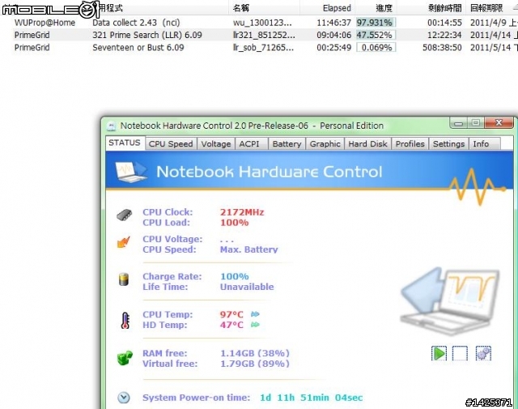Image resolution: width=518 pixels, height=409 pixels.
Task: Click the 97°C CPU Temp value
Action: (231, 314)
